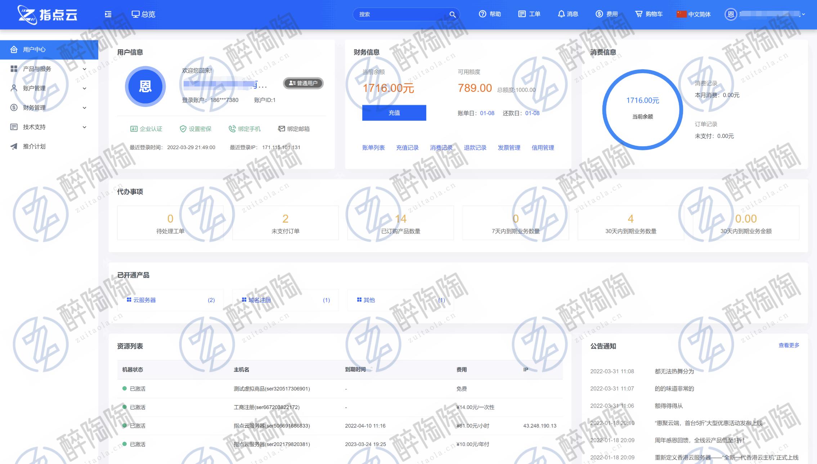The height and width of the screenshot is (464, 817).
Task: Click the 费用 billing coin icon
Action: (x=599, y=14)
